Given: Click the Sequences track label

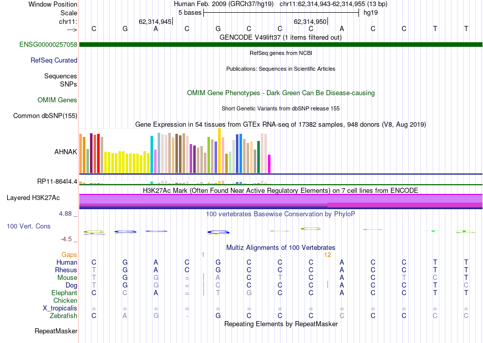Looking at the screenshot, I should point(61,76).
